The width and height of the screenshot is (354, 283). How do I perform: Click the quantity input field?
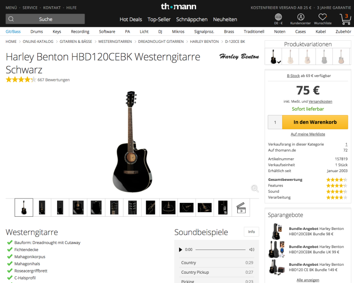click(x=275, y=122)
